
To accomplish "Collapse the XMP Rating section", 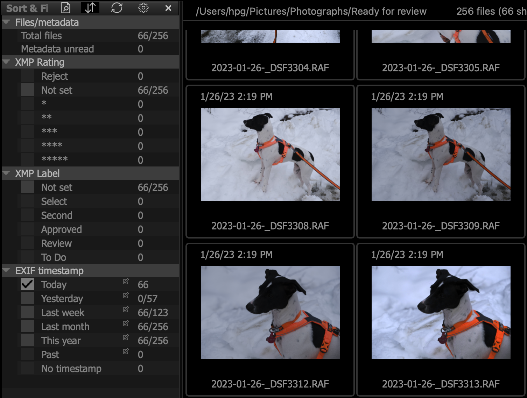I will (6, 62).
